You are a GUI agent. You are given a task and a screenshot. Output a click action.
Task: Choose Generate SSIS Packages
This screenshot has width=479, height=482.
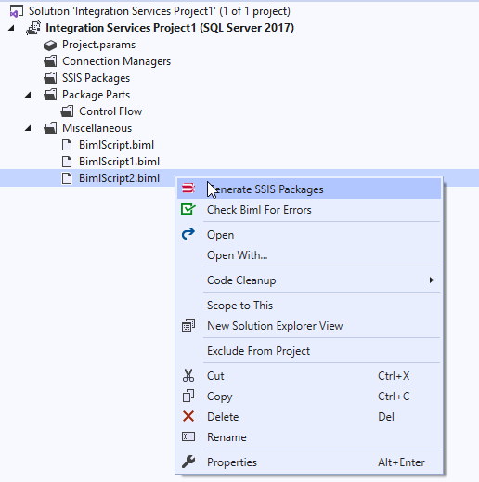point(309,189)
